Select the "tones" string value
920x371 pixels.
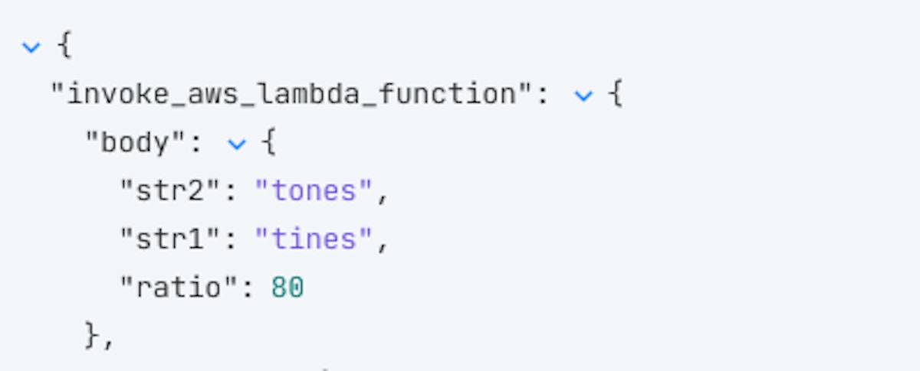(x=314, y=191)
